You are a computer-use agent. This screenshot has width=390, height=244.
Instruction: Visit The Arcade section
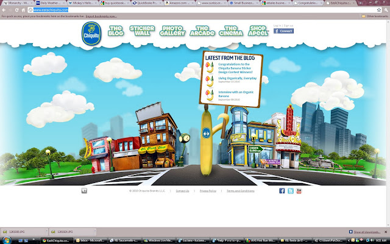pos(202,31)
